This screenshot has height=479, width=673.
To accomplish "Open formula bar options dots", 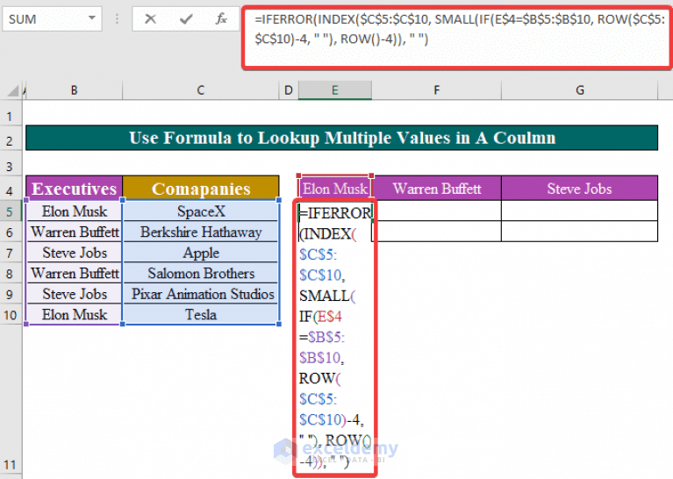I will 117,19.
